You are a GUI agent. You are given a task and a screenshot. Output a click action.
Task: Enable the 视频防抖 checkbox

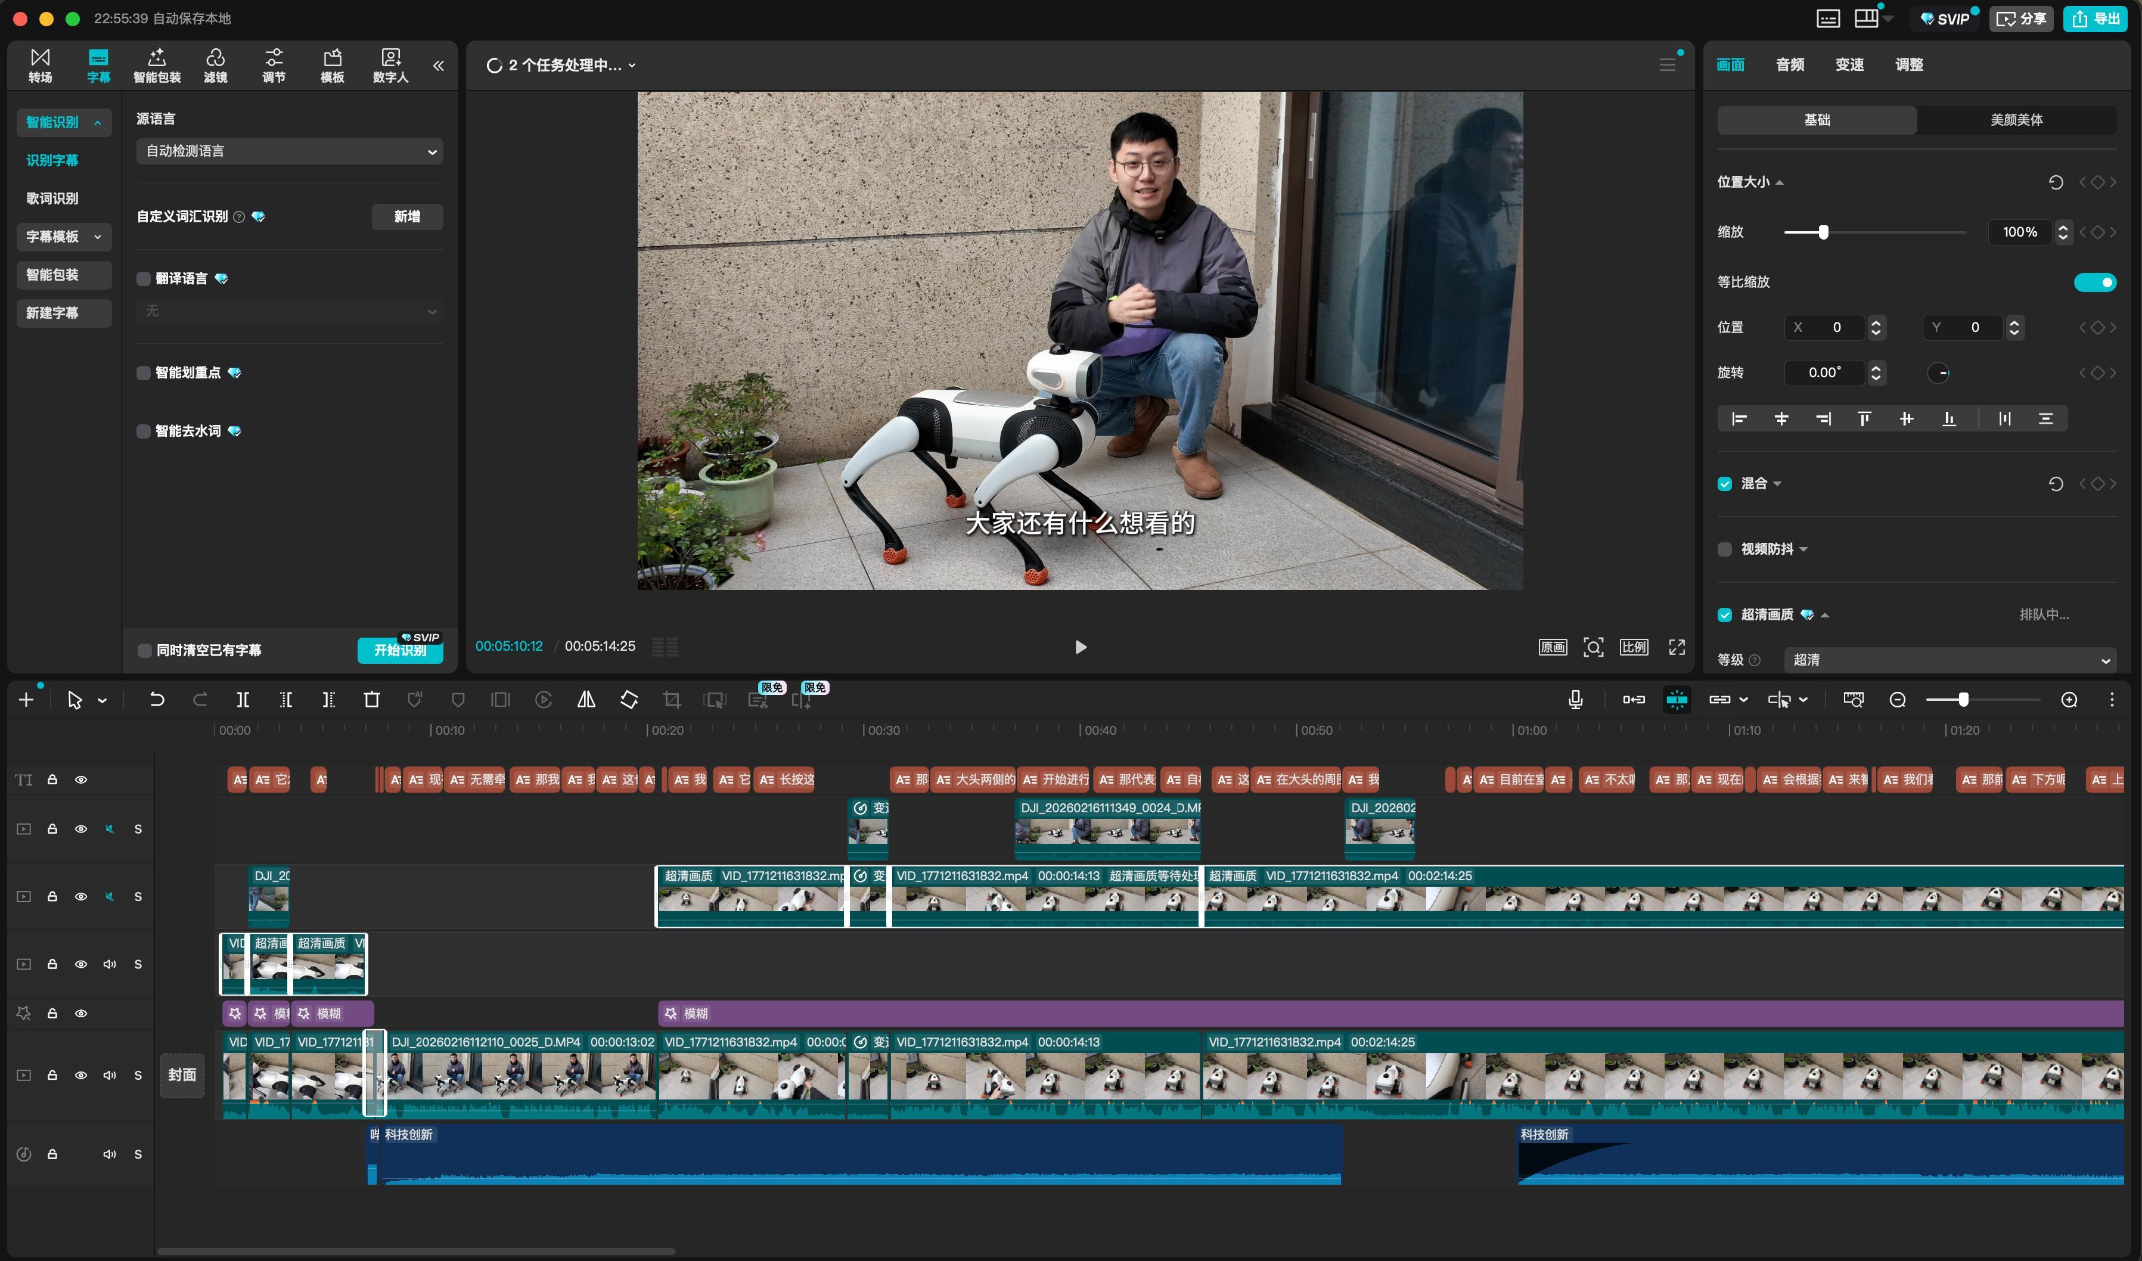[x=1725, y=549]
